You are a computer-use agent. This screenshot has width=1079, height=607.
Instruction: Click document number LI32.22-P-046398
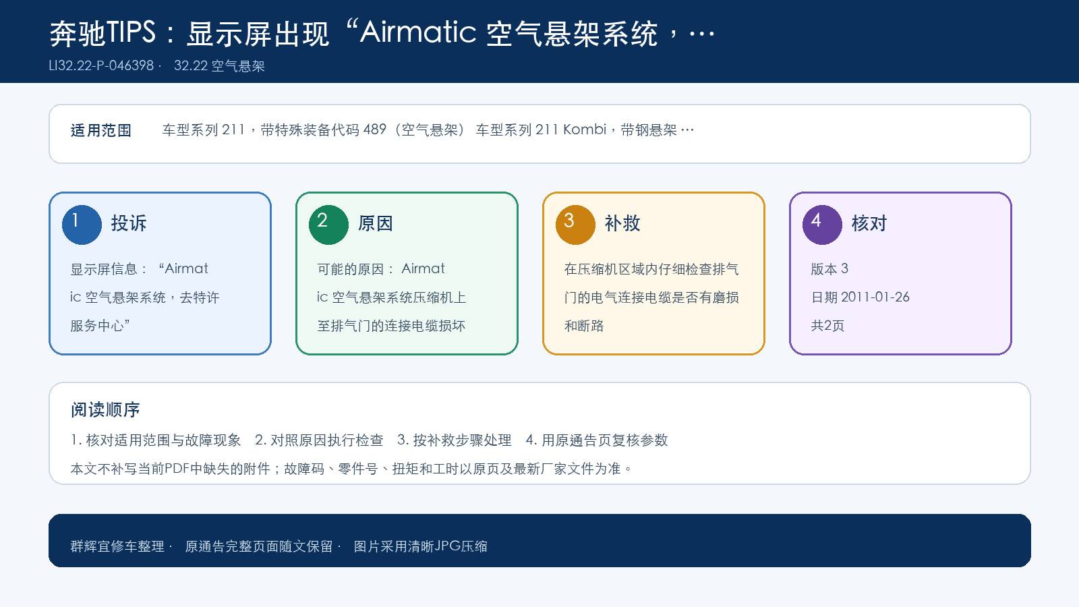pos(101,66)
